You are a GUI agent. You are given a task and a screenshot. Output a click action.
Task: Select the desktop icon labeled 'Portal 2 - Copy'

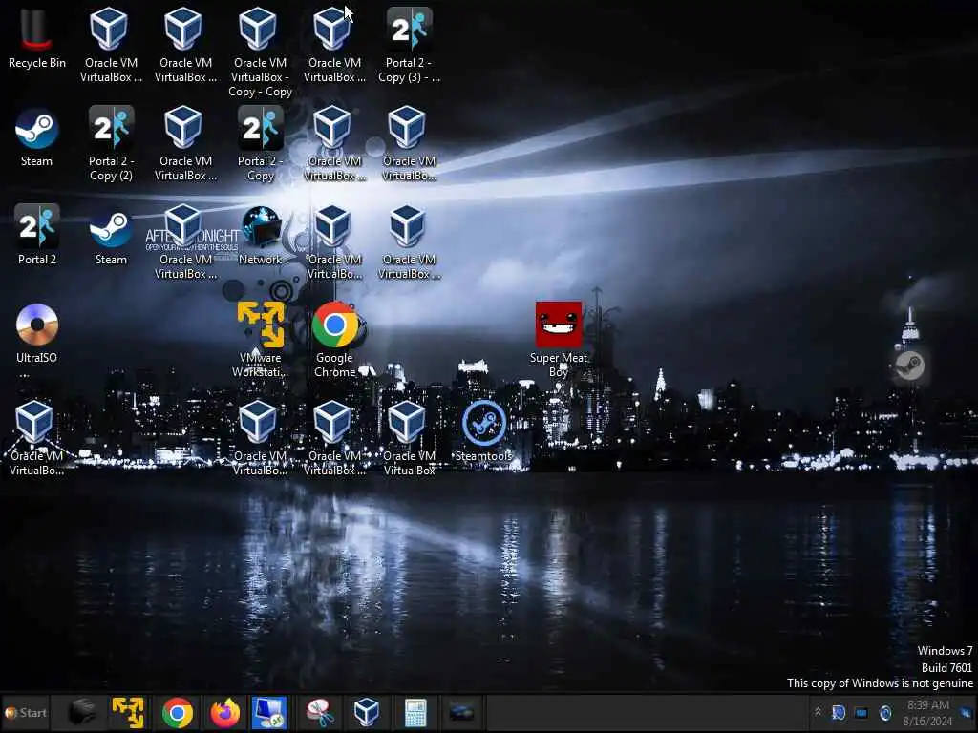click(x=260, y=143)
